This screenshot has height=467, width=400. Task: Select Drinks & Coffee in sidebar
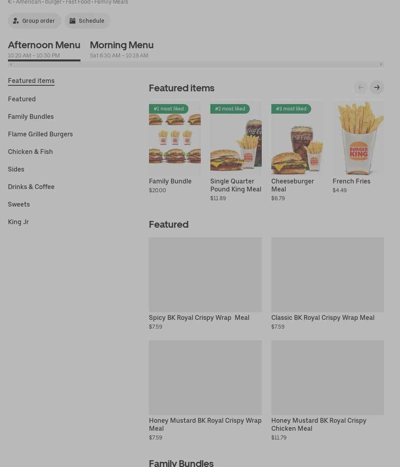31,187
